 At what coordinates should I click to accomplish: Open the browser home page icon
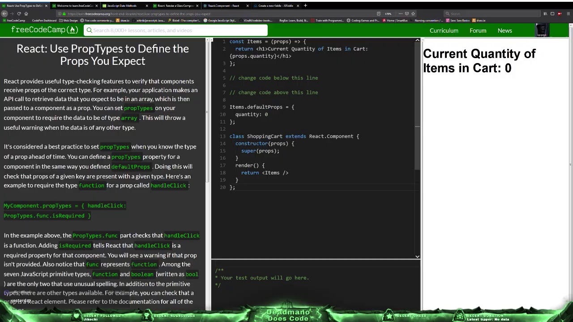(26, 14)
